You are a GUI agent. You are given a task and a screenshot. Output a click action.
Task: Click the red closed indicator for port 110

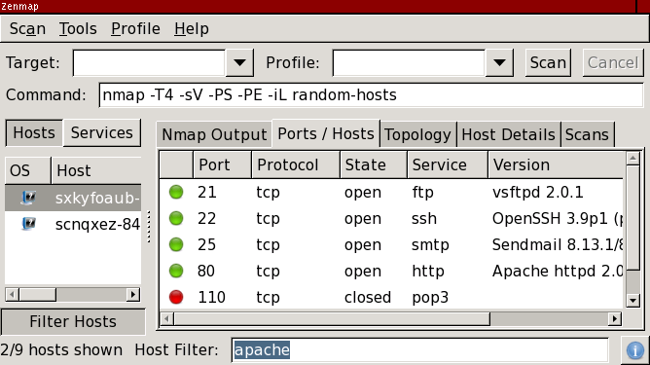tap(176, 297)
